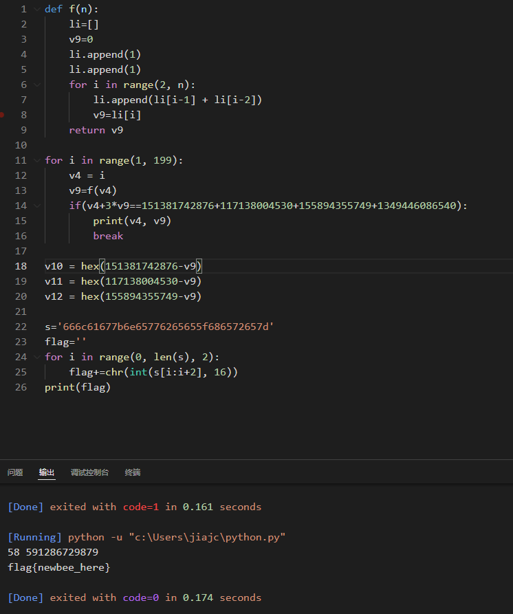The width and height of the screenshot is (513, 614).
Task: Remove the breakpoint dot on line 8
Action: (2, 116)
